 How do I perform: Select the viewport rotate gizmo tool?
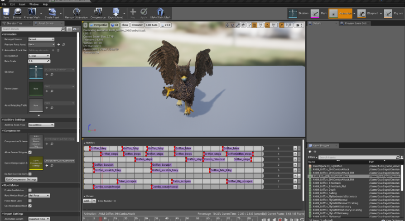click(232, 25)
